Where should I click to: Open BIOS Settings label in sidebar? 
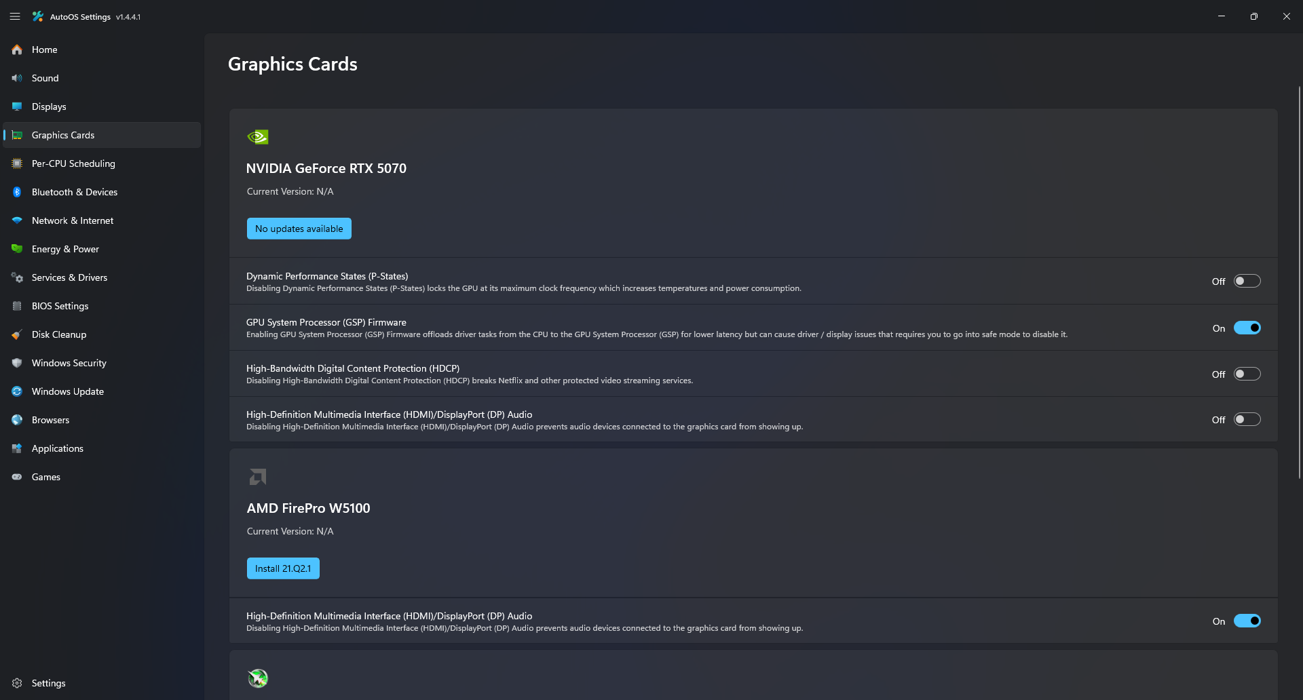point(60,306)
